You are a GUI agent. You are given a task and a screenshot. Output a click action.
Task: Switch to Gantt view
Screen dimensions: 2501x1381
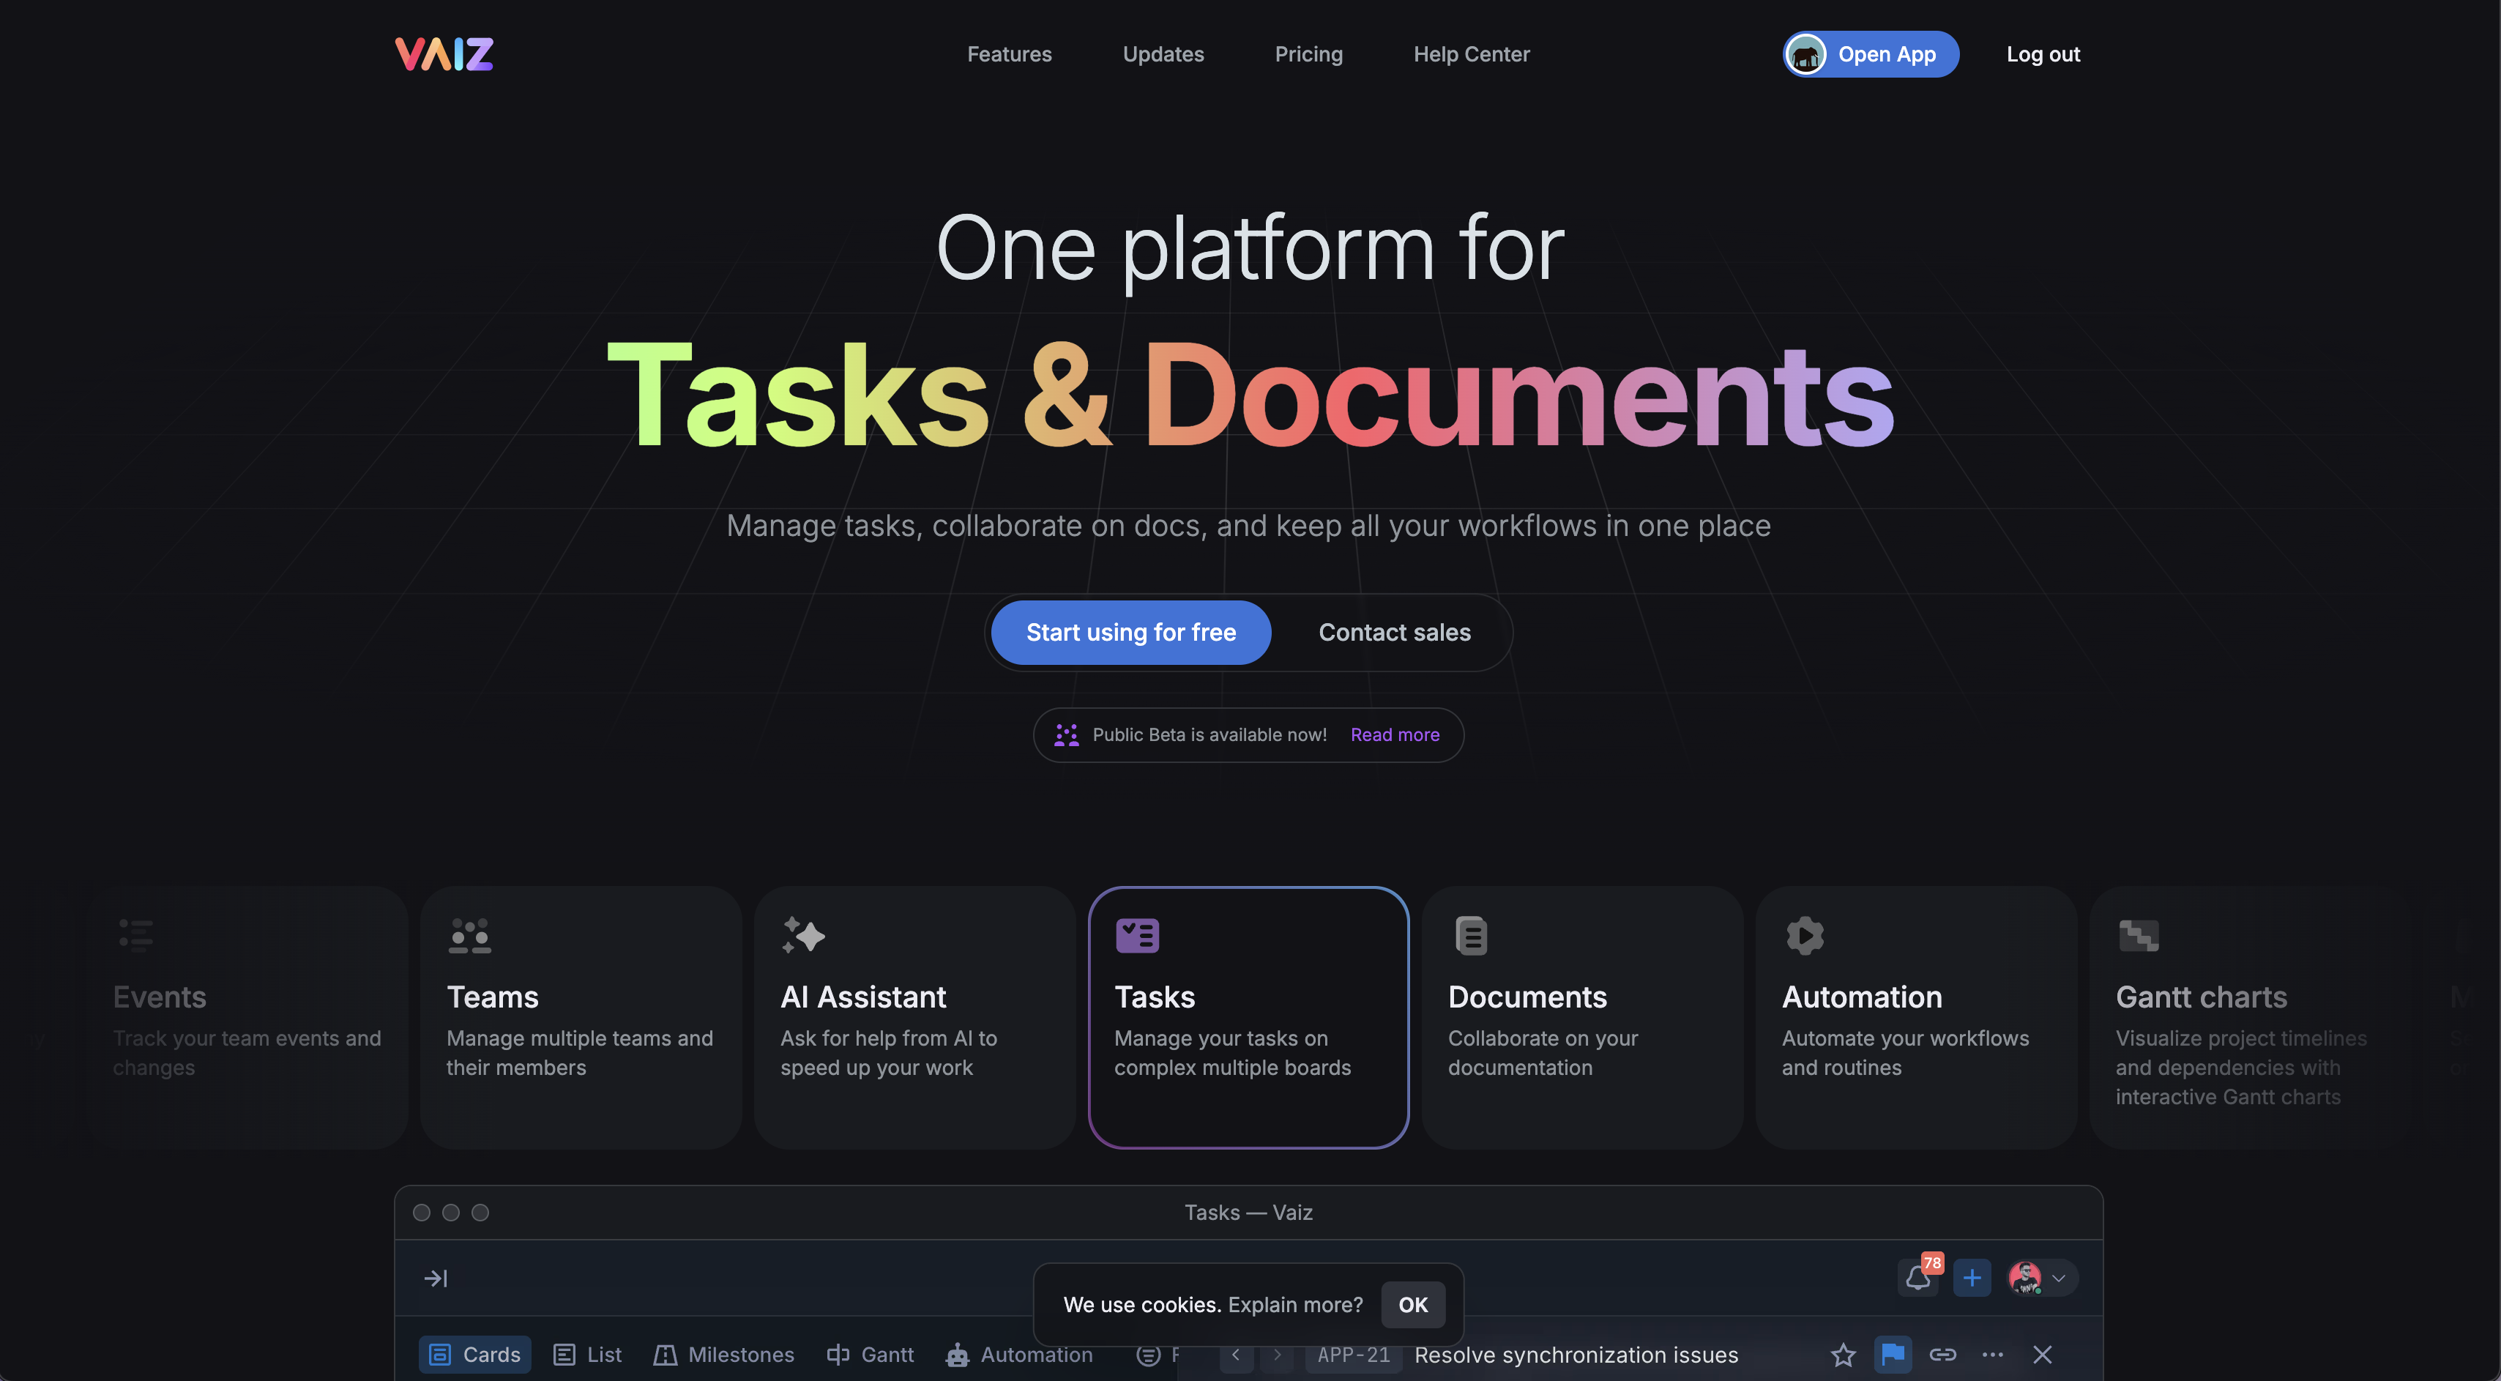(x=870, y=1355)
